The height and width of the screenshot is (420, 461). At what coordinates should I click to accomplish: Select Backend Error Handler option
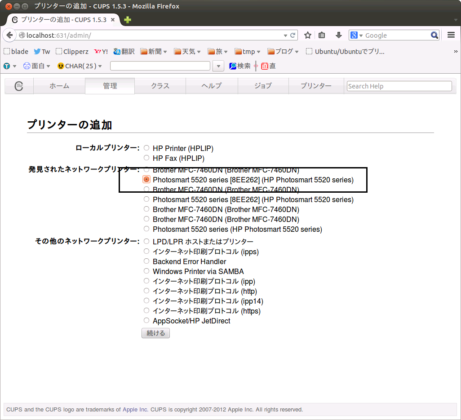click(x=146, y=261)
